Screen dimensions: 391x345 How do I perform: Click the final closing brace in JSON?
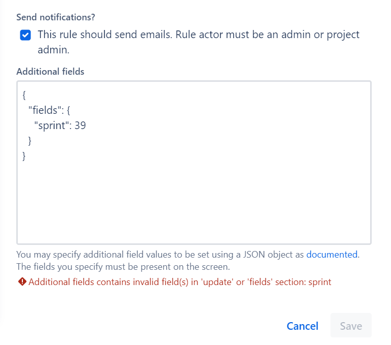pos(24,156)
